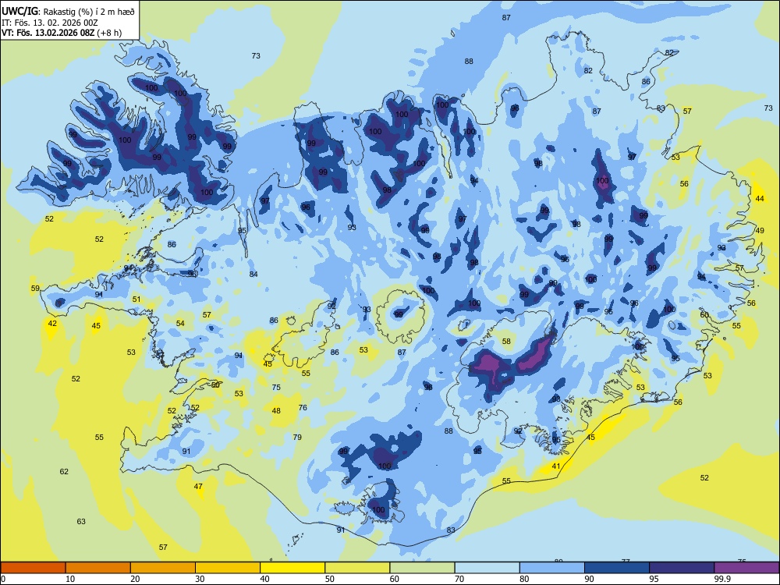
Task: Select the 70–80 pale blue legend swatch
Action: point(487,568)
